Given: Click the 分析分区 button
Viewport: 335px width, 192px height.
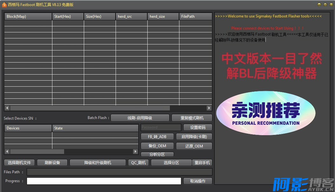Looking at the screenshot, I should click(157, 154).
